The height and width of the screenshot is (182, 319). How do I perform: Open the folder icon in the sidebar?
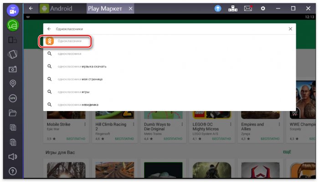pyautogui.click(x=13, y=112)
